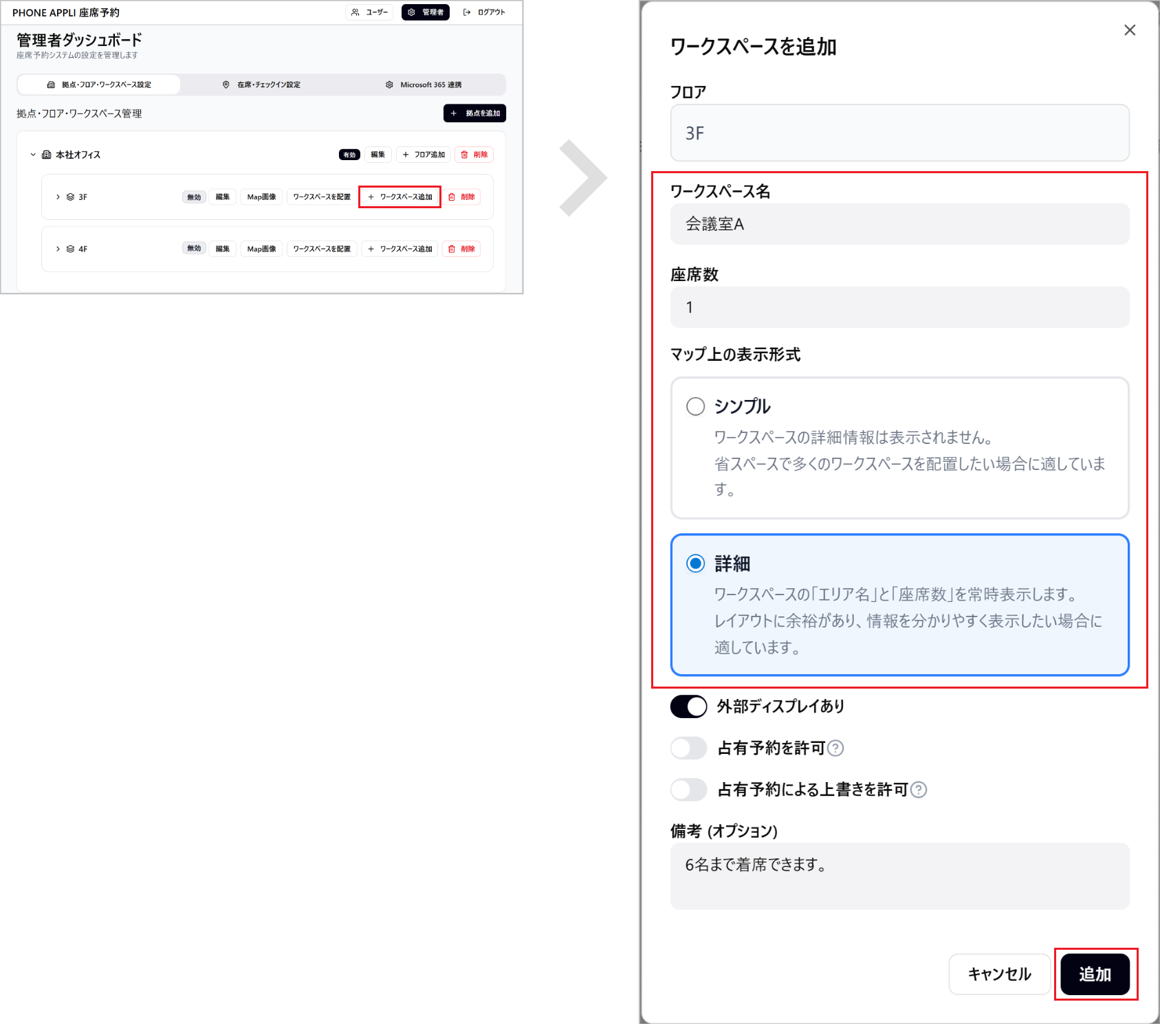Open Map画像 for the 4F floor
Viewport: 1160px width, 1024px height.
pyautogui.click(x=262, y=249)
